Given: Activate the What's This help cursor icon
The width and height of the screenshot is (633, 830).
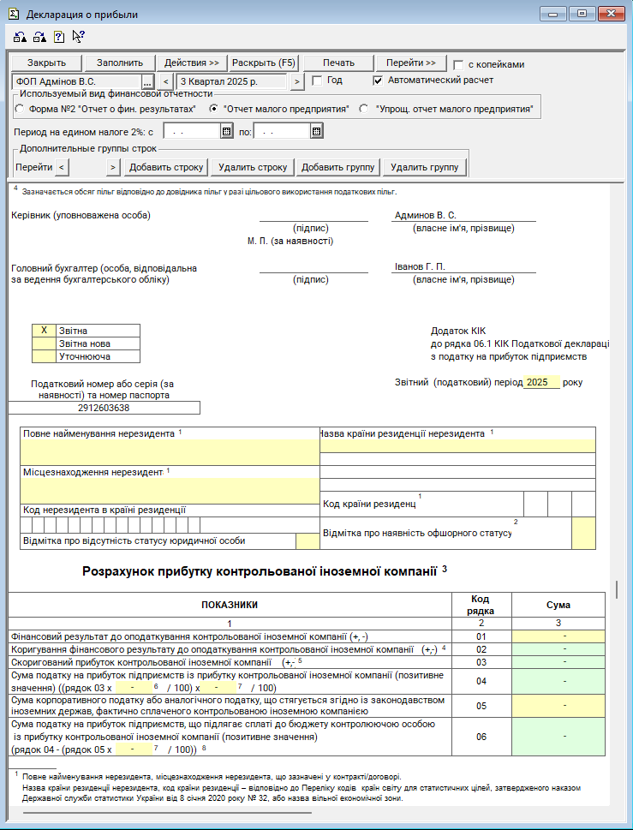Looking at the screenshot, I should coord(78,37).
